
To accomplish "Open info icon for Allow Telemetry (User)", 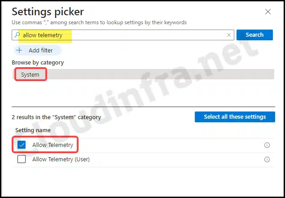I will [x=267, y=159].
